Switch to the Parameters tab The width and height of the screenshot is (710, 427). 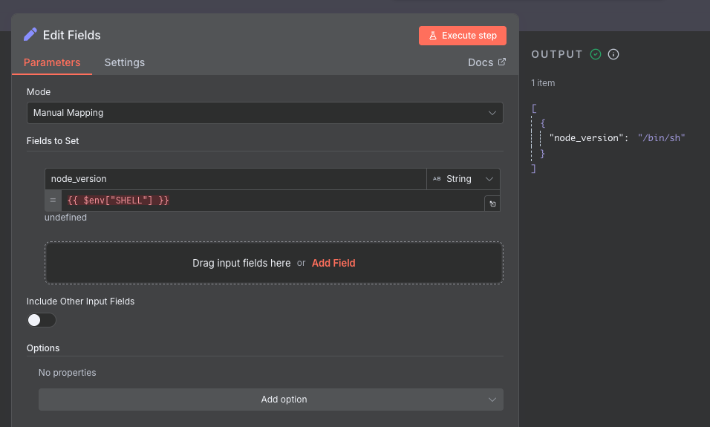52,62
